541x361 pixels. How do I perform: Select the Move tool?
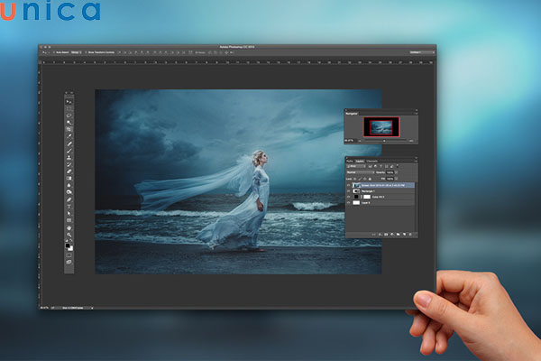[x=69, y=102]
